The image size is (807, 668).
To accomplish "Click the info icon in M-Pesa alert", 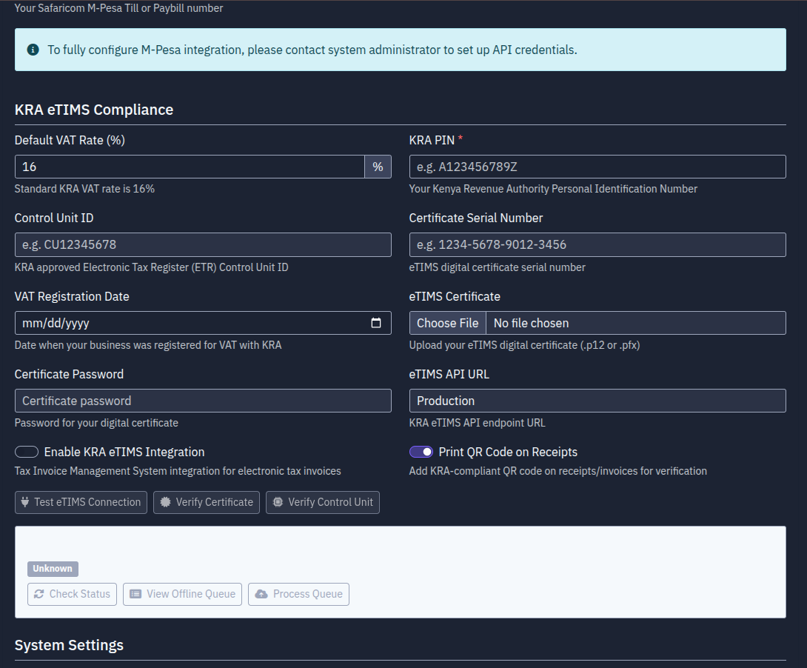I will (x=33, y=50).
